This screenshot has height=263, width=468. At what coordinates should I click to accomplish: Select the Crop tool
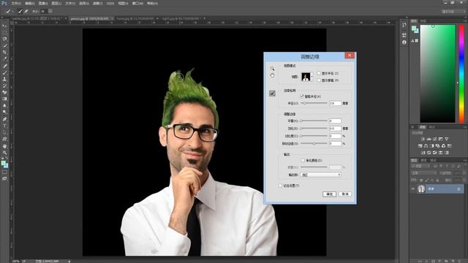coord(4,52)
